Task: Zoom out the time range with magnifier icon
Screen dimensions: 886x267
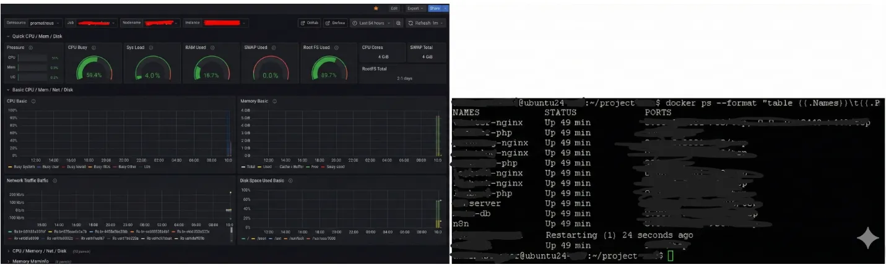Action: click(x=399, y=23)
